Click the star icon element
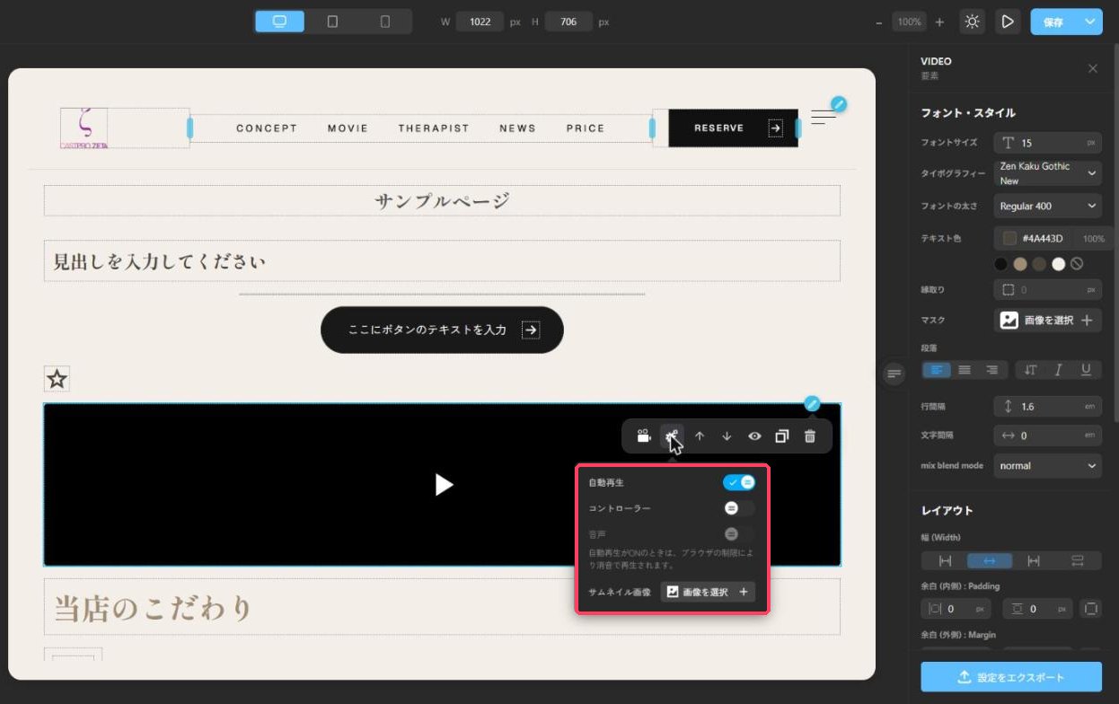The height and width of the screenshot is (704, 1119). tap(57, 379)
